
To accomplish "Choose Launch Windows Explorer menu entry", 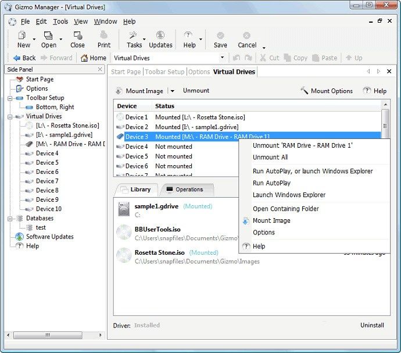I will pos(289,195).
